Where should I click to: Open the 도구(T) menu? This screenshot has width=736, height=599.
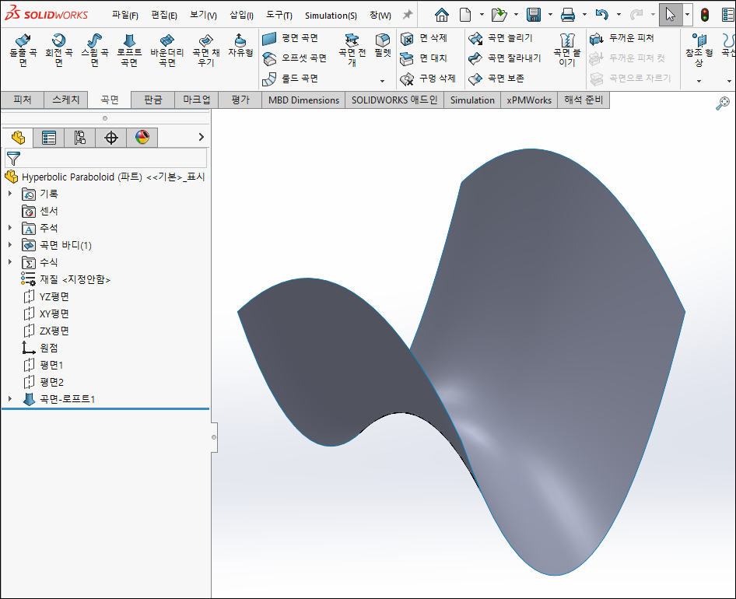click(279, 15)
